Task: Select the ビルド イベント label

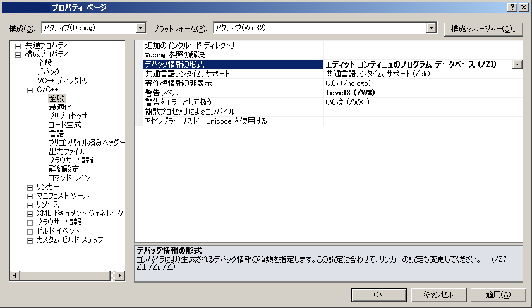Action: click(58, 231)
